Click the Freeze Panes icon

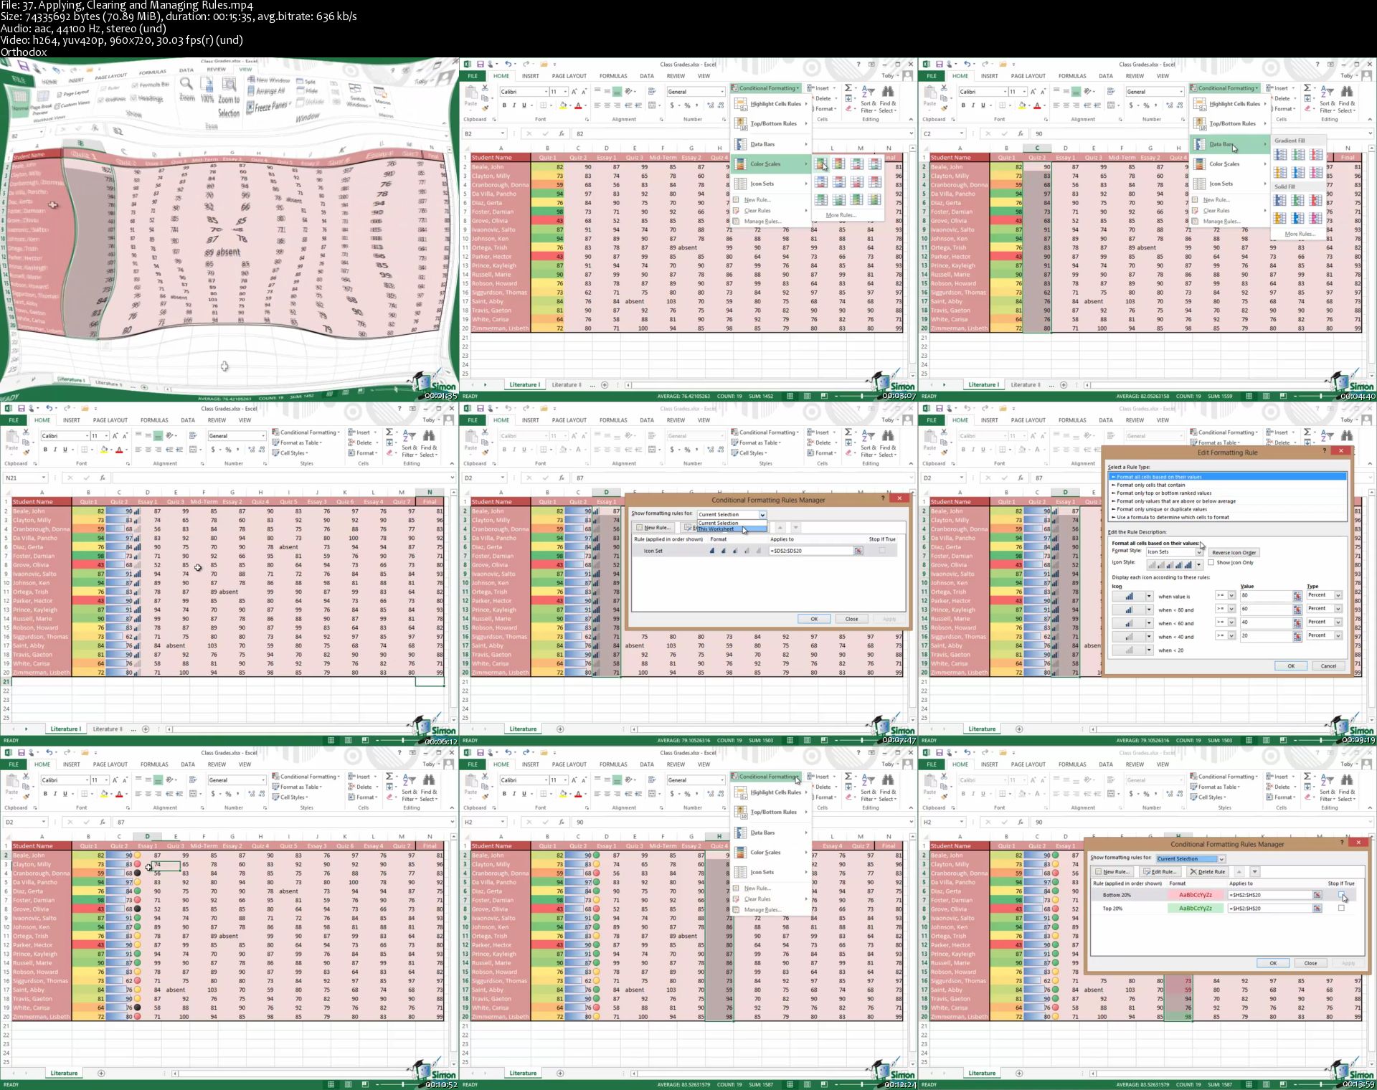click(x=252, y=108)
